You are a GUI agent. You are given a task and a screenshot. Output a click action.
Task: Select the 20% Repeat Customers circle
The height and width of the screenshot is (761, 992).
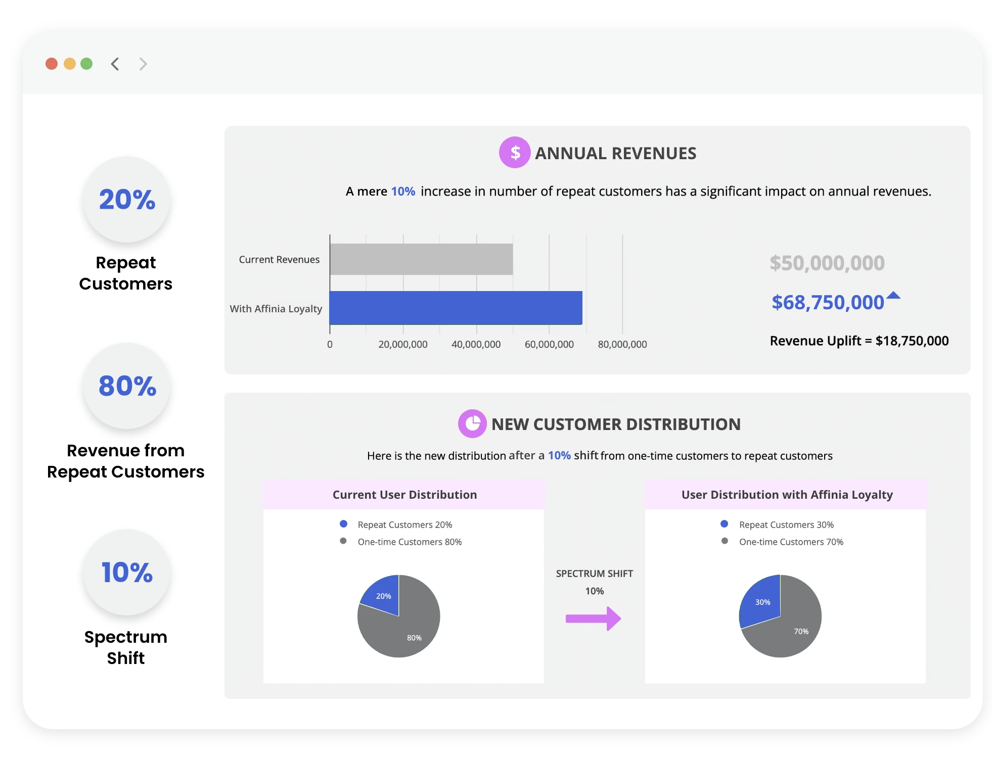pyautogui.click(x=126, y=199)
